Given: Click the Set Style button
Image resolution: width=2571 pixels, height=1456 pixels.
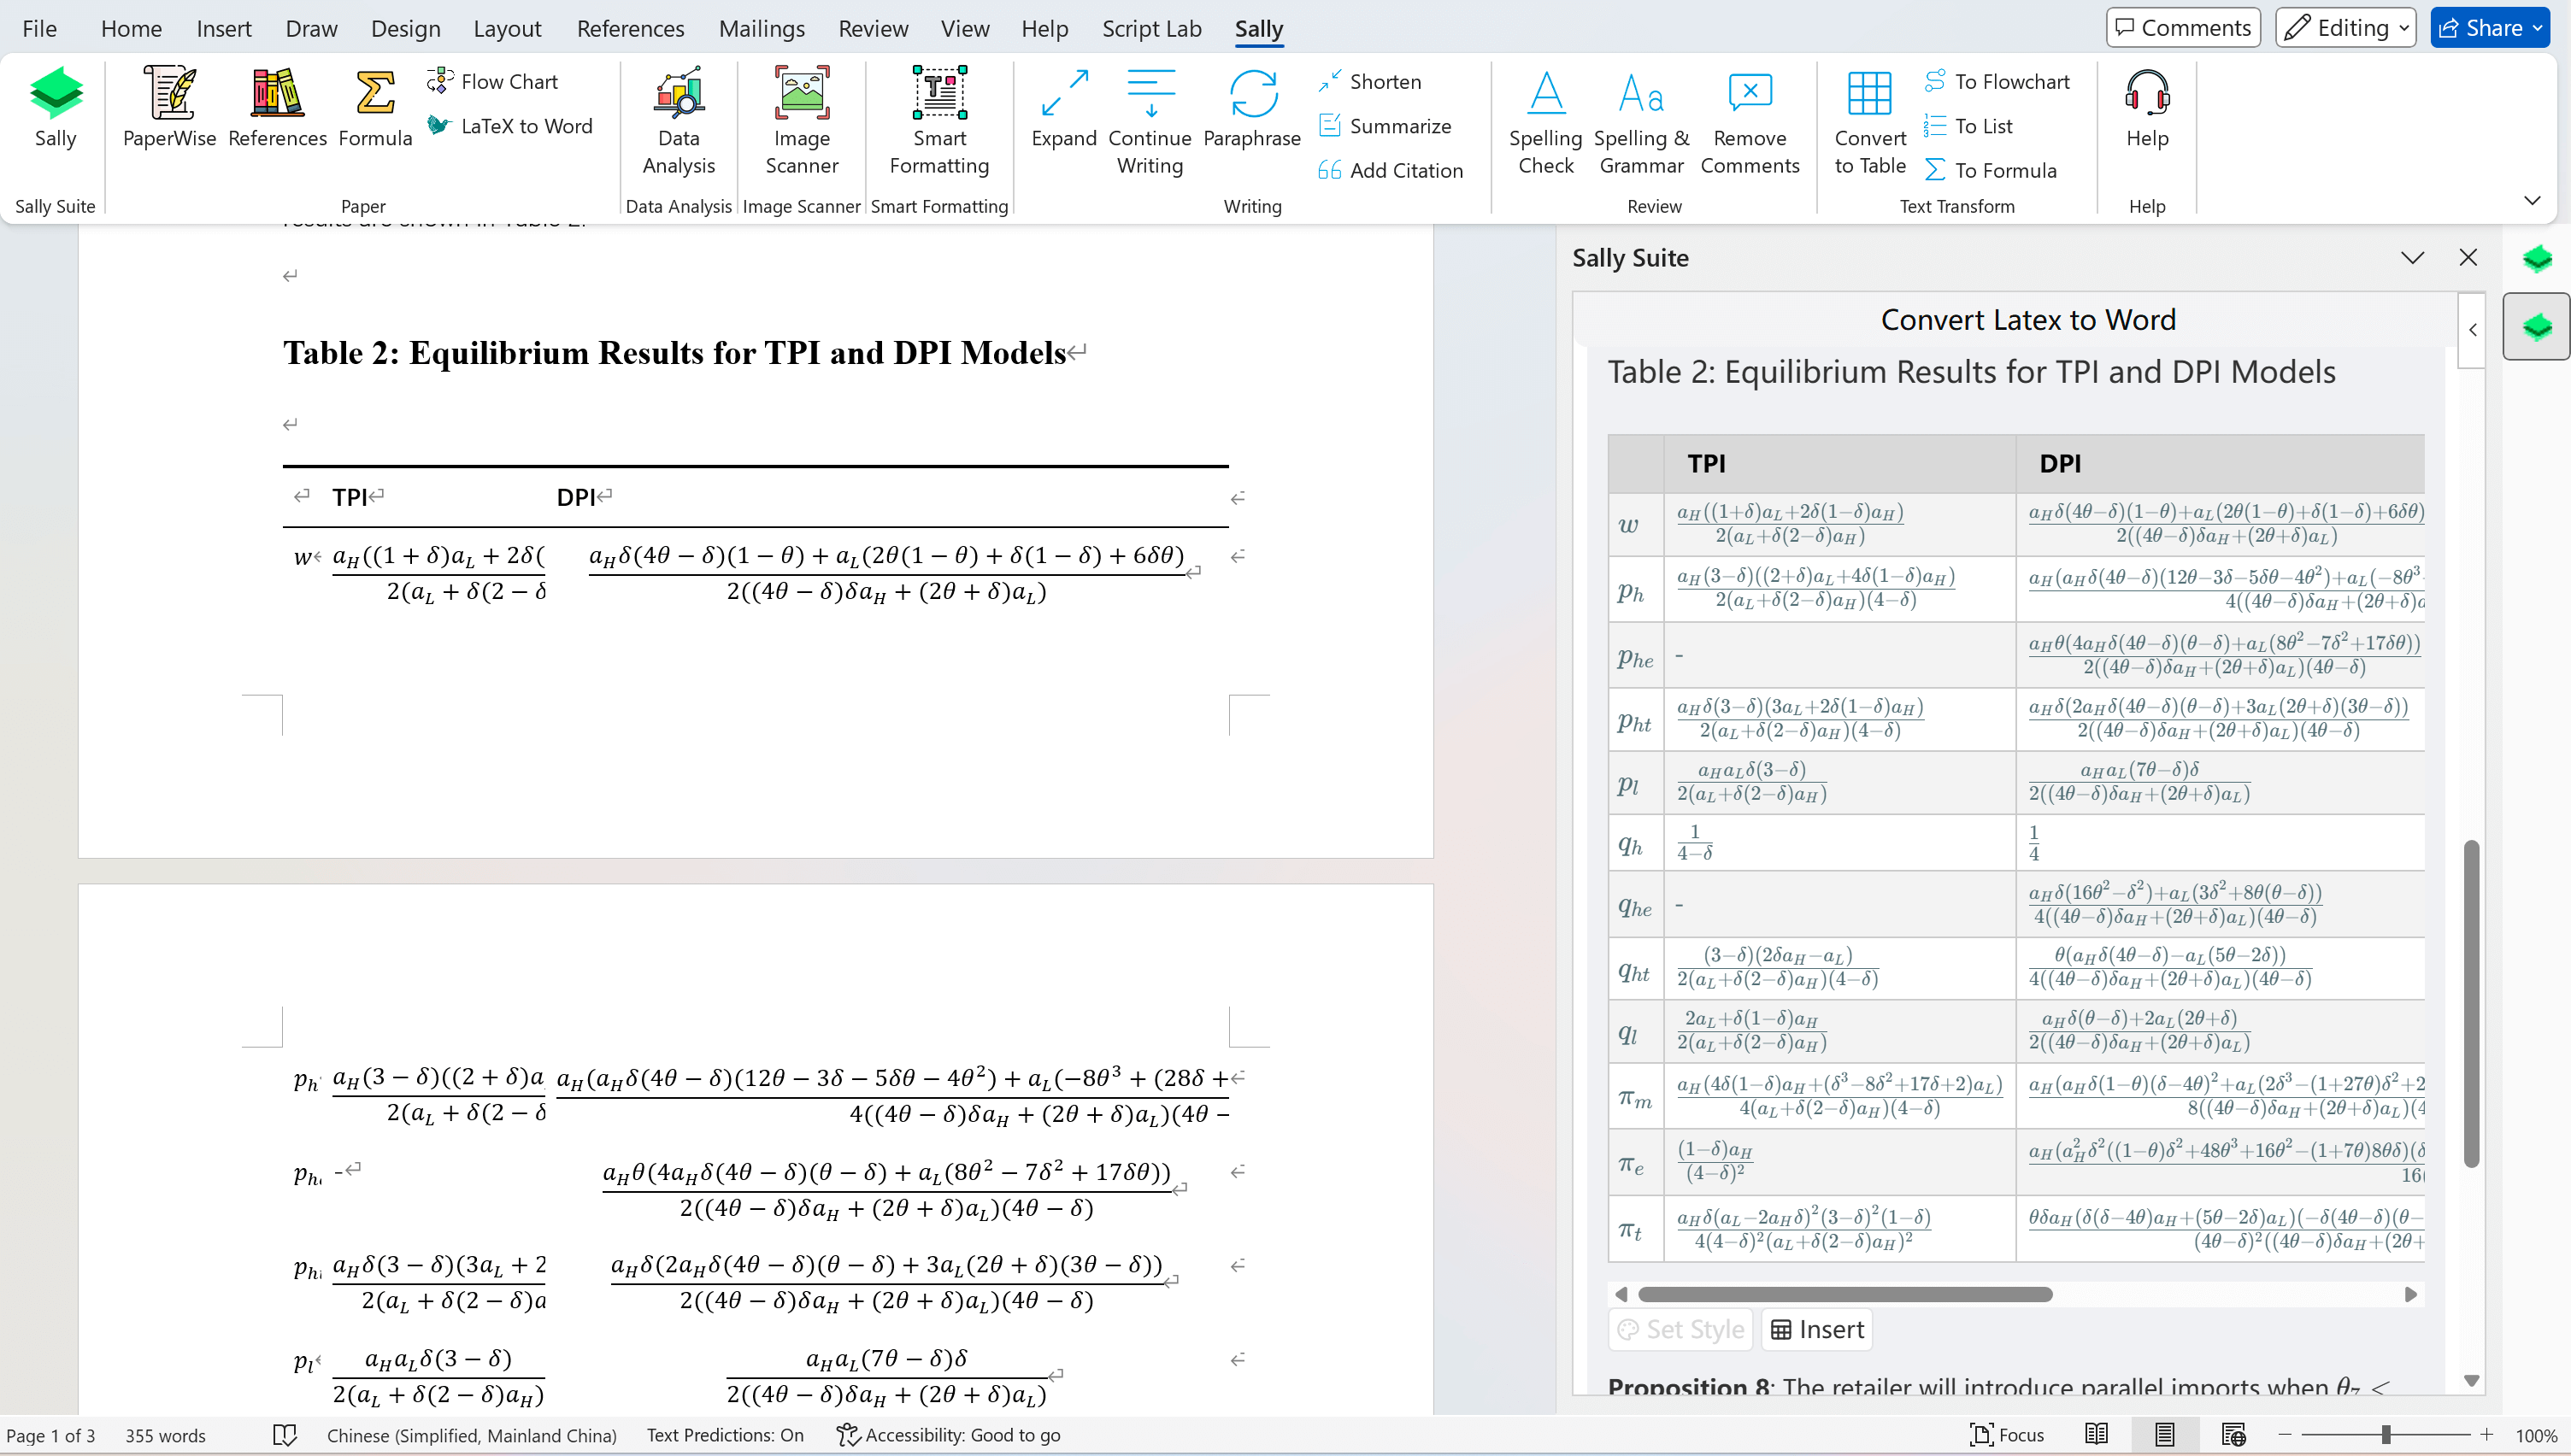Looking at the screenshot, I should [x=1681, y=1329].
